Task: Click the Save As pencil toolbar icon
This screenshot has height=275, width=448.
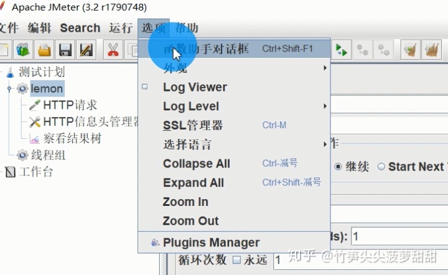Action: point(86,50)
